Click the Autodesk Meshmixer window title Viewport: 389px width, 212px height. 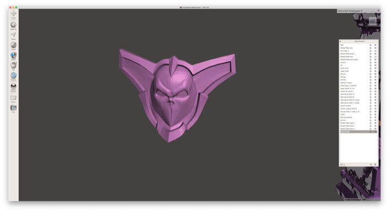coord(194,7)
